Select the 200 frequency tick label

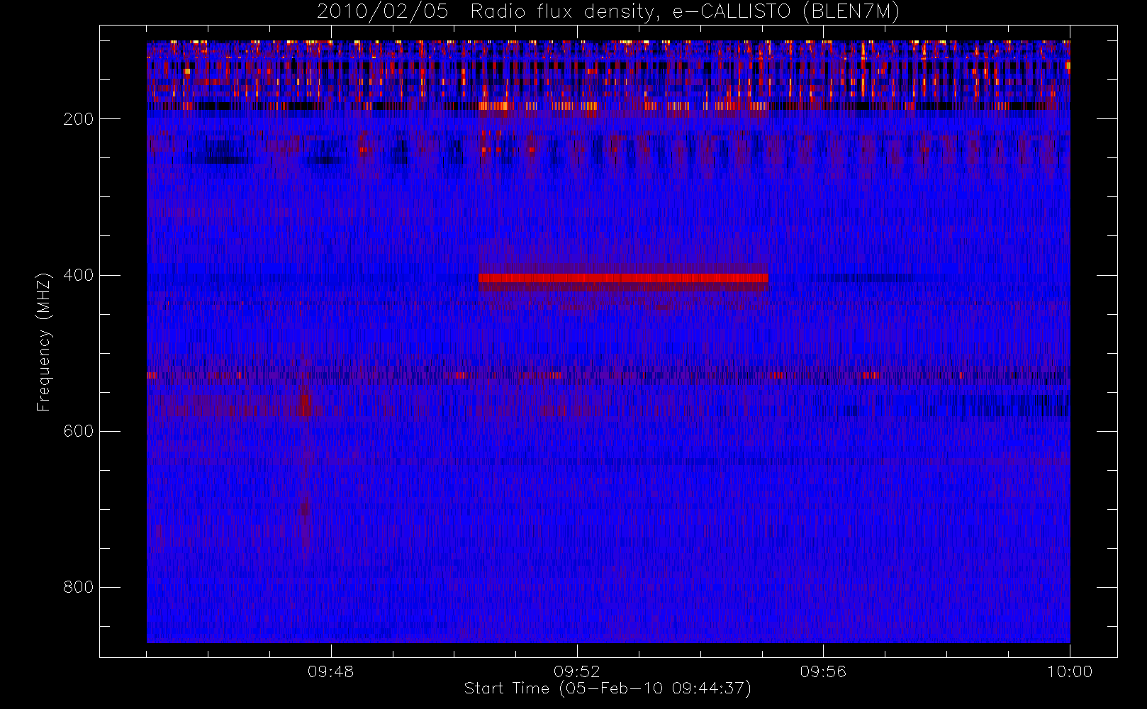coord(78,119)
